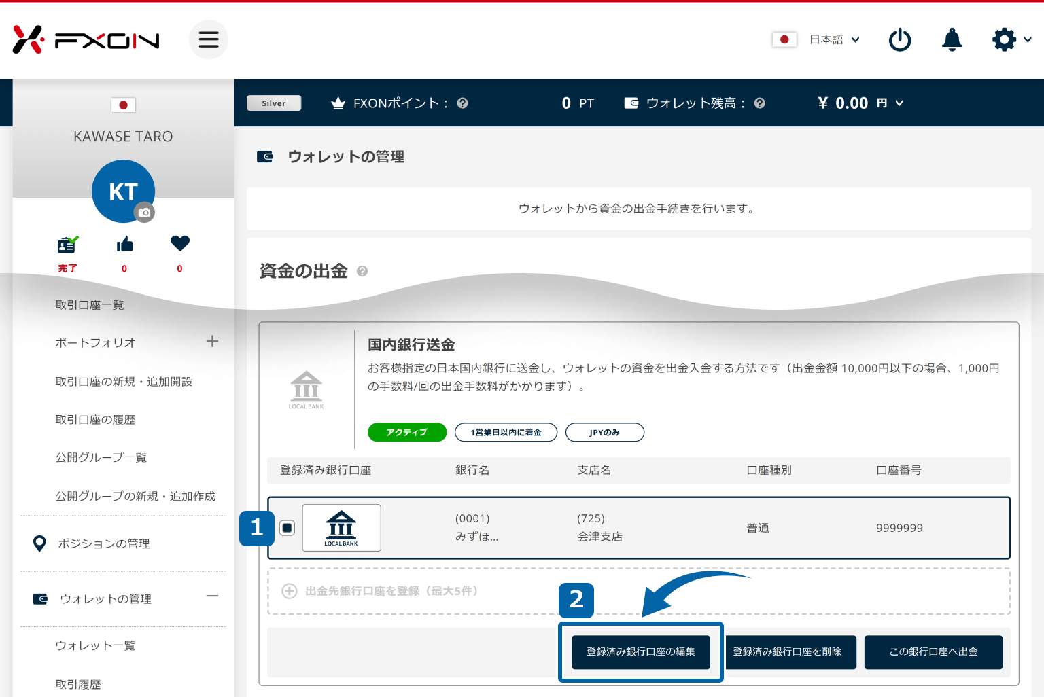Image resolution: width=1044 pixels, height=697 pixels.
Task: Click the 銀行名 column header
Action: pos(472,470)
